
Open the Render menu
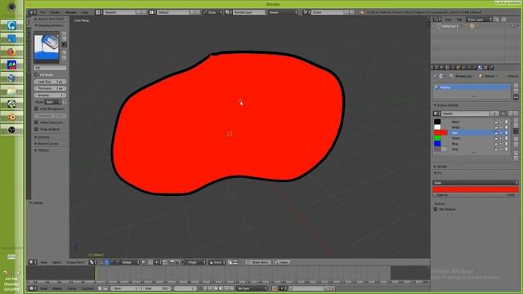click(55, 12)
